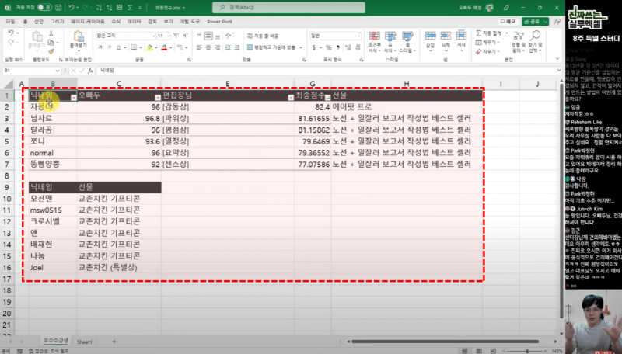Click 붙여넣기 paste visible cells button
Image resolution: width=622 pixels, height=354 pixels.
coord(79,40)
